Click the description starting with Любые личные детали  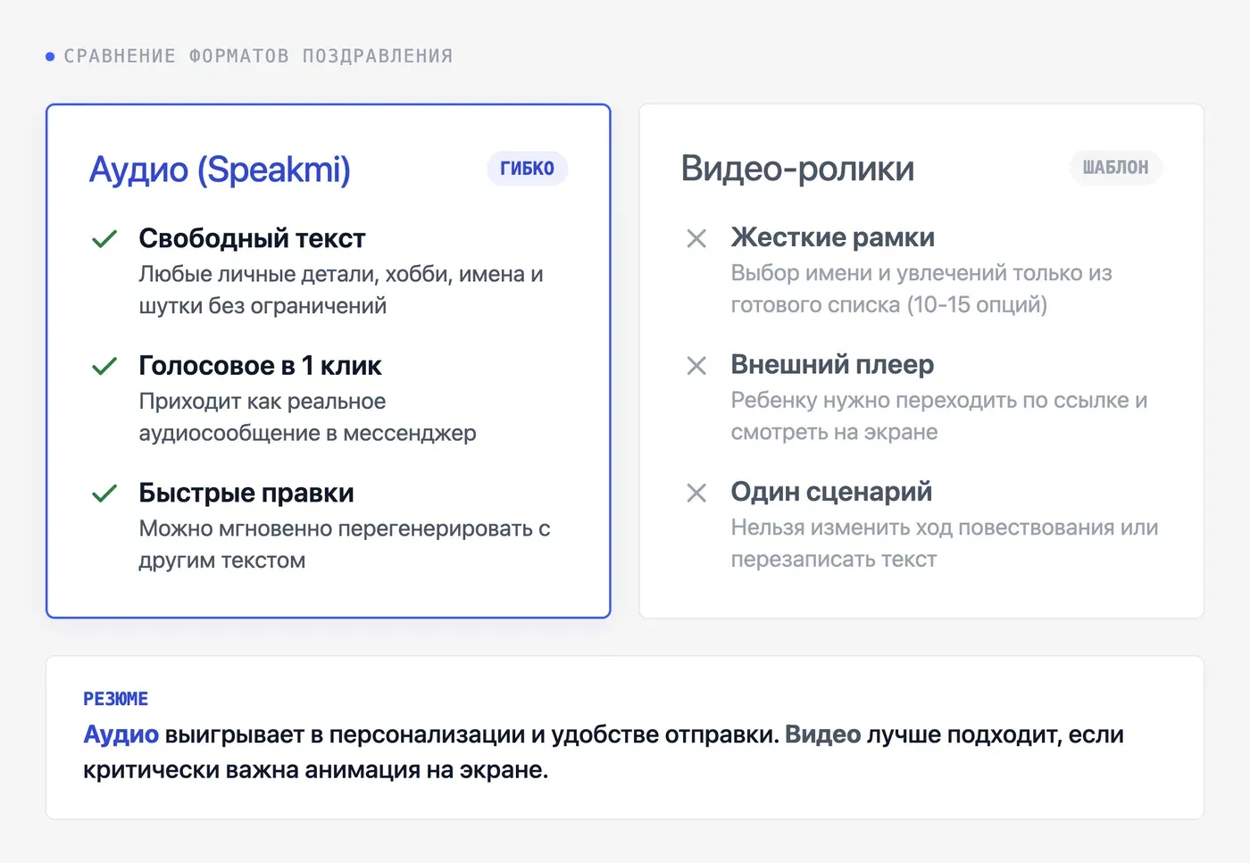click(341, 290)
